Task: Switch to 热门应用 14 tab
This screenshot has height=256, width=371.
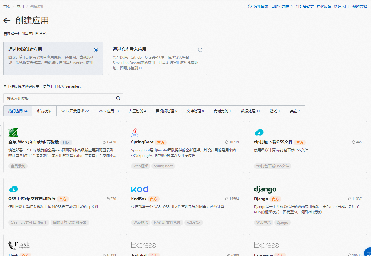Action: [x=18, y=111]
